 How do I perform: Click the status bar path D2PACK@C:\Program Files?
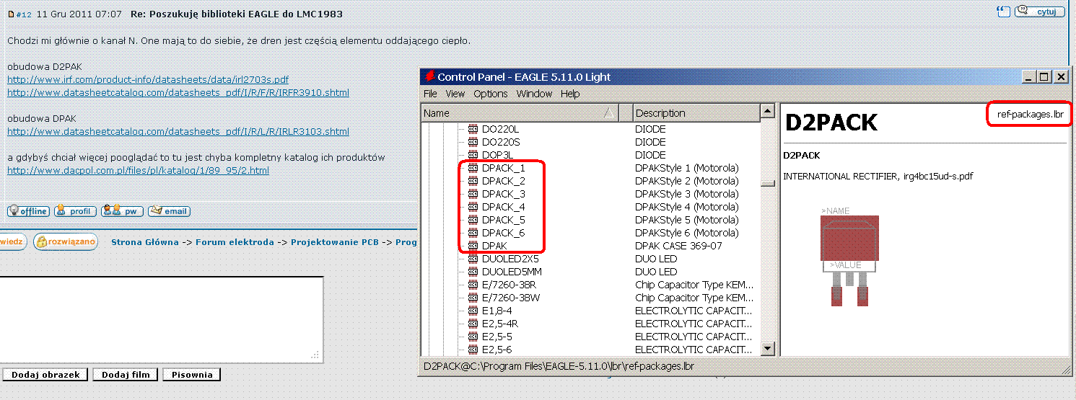[559, 366]
